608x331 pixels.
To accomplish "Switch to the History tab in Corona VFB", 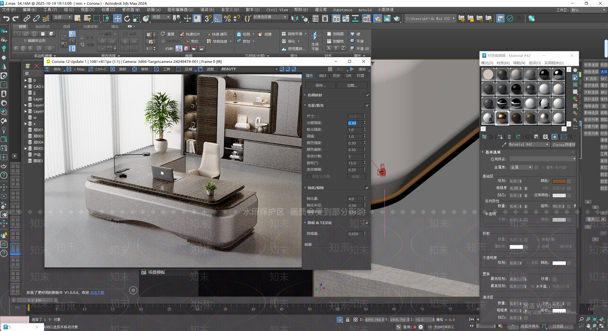I will tap(336, 76).
